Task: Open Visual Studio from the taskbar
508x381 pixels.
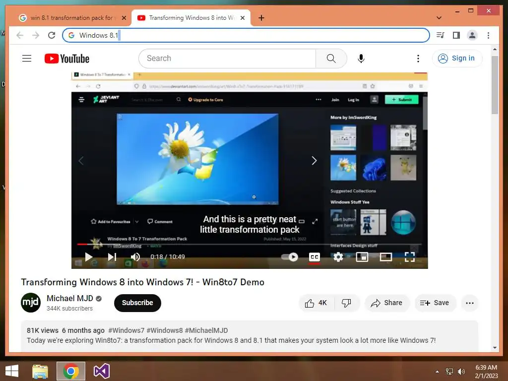Action: [x=101, y=371]
